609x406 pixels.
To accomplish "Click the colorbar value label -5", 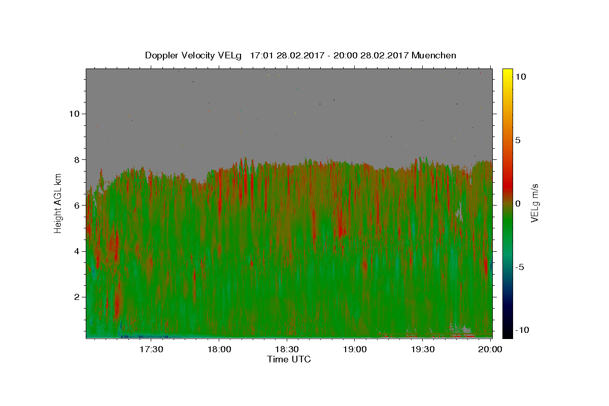I will click(520, 267).
